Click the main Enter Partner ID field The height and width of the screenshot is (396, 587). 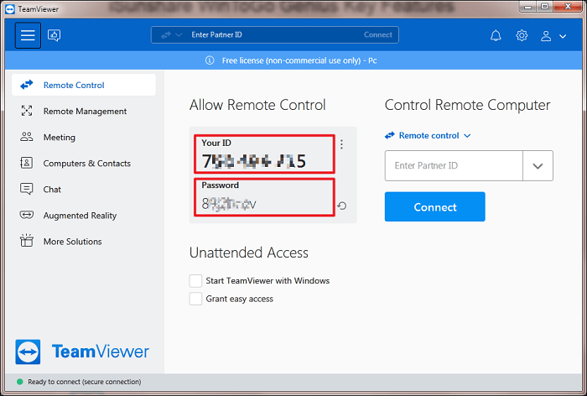454,165
